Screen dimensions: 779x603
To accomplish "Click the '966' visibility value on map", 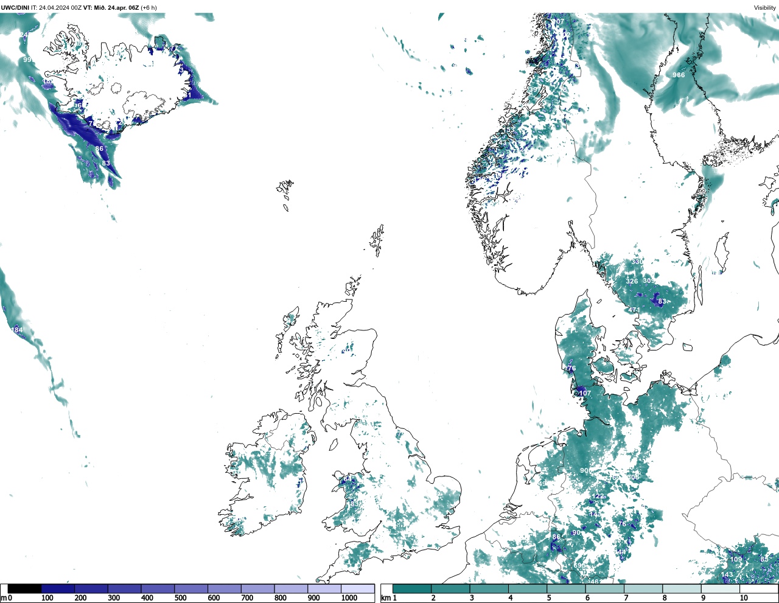I will click(679, 75).
